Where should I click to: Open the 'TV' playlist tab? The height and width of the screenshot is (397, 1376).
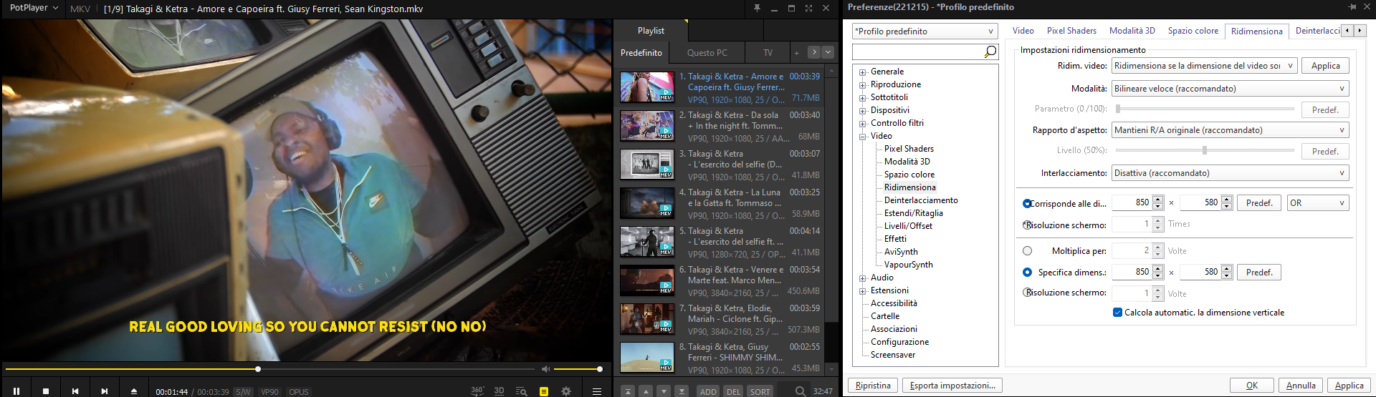(x=768, y=53)
